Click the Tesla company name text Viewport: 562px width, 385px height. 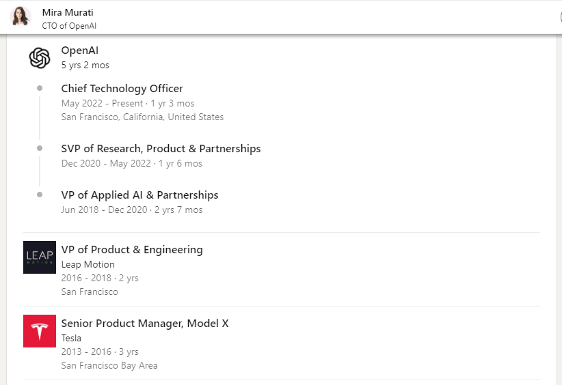tap(71, 339)
